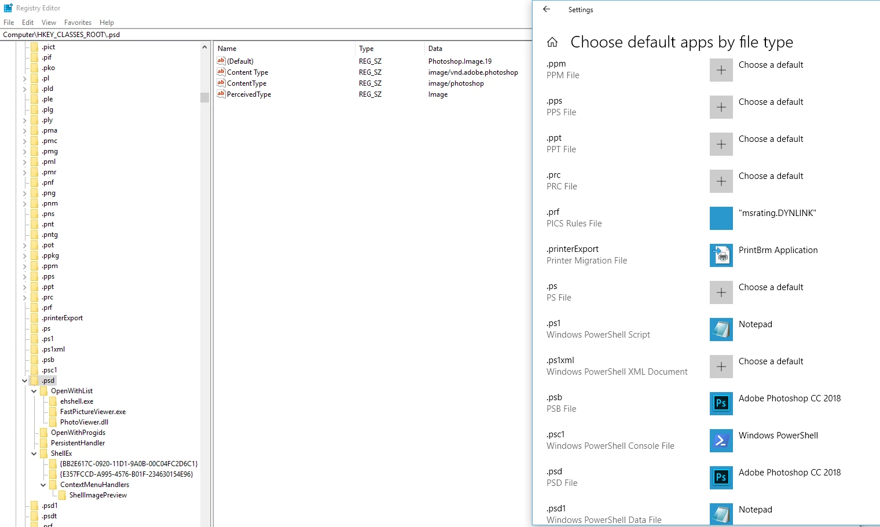Click the FastPictureViewer.exe folder icon

click(53, 412)
